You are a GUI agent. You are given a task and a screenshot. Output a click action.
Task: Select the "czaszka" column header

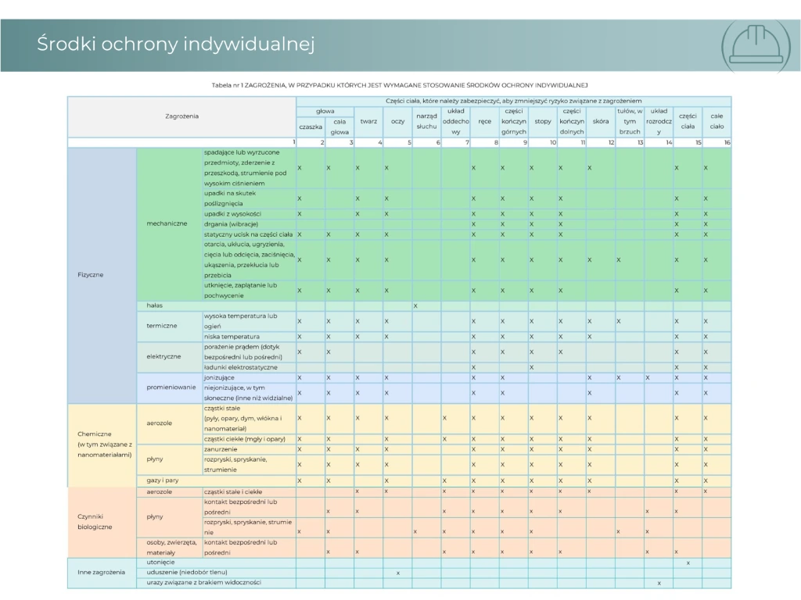(311, 127)
